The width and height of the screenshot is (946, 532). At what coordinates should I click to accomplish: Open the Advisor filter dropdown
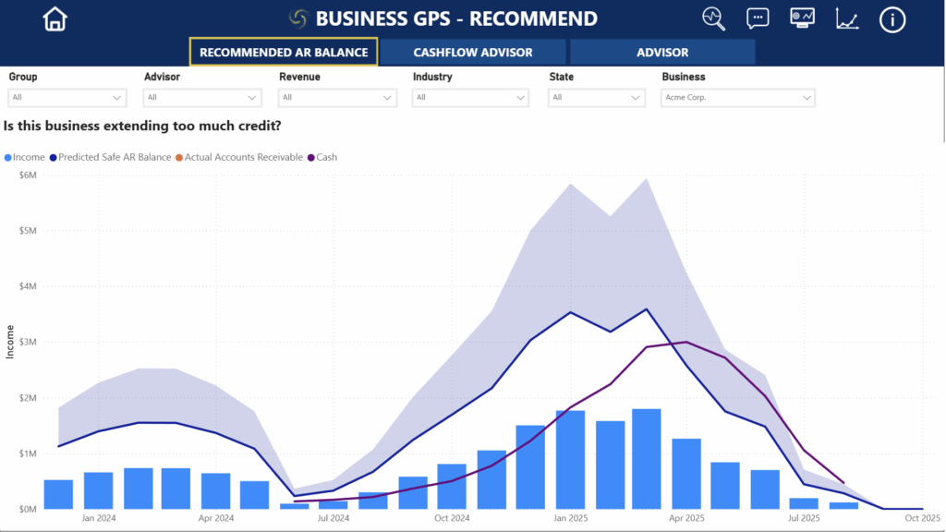click(202, 97)
